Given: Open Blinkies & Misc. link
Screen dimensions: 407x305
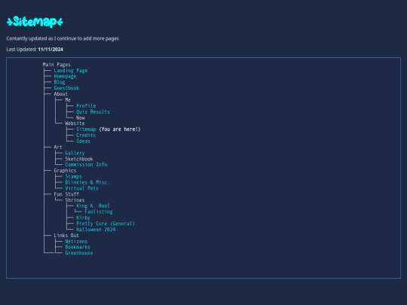Looking at the screenshot, I should [x=87, y=182].
